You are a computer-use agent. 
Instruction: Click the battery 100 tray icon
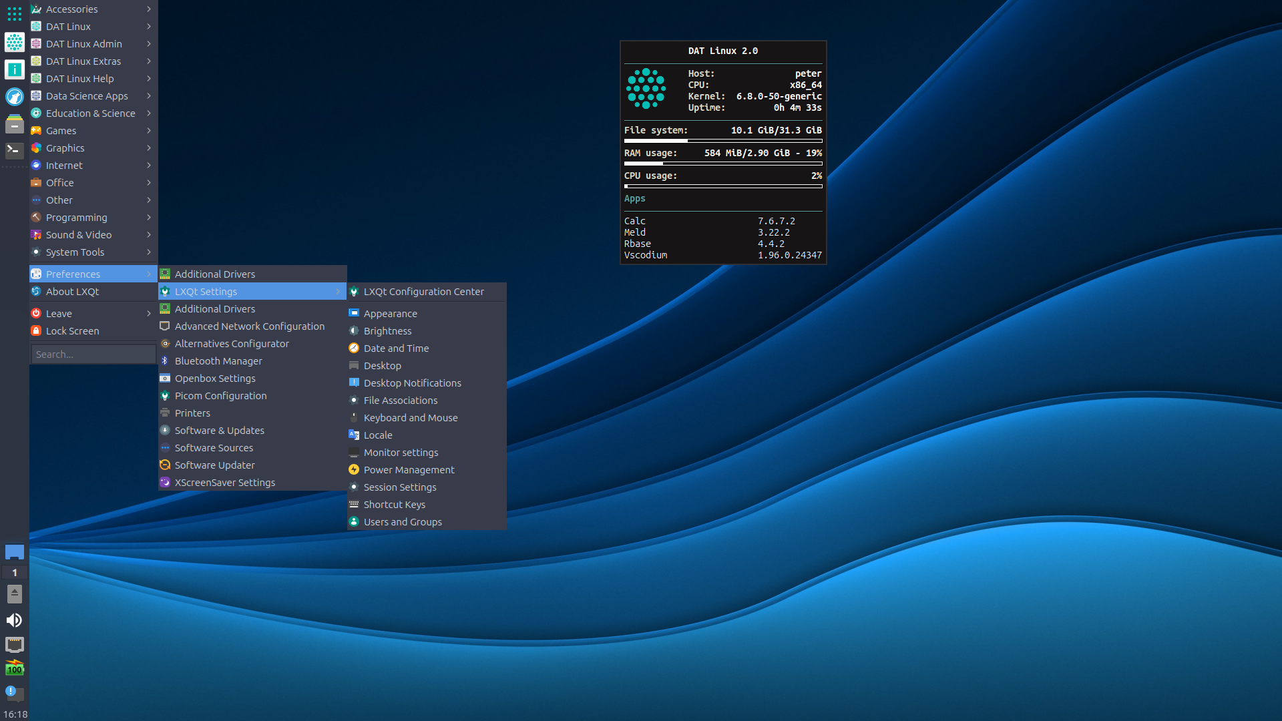pos(14,668)
